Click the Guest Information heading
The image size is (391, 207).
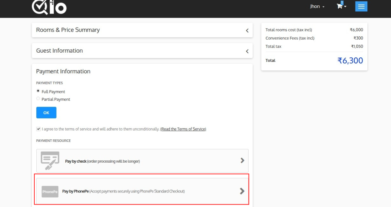(60, 50)
